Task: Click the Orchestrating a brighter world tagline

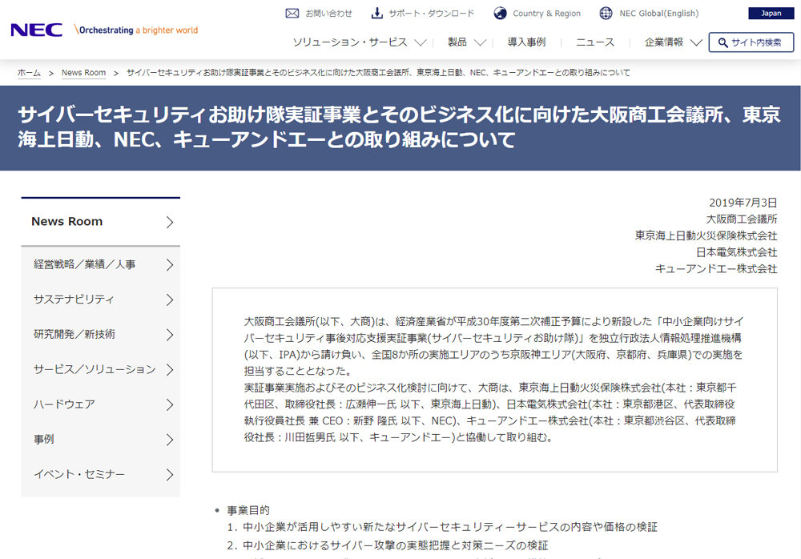Action: 136,30
